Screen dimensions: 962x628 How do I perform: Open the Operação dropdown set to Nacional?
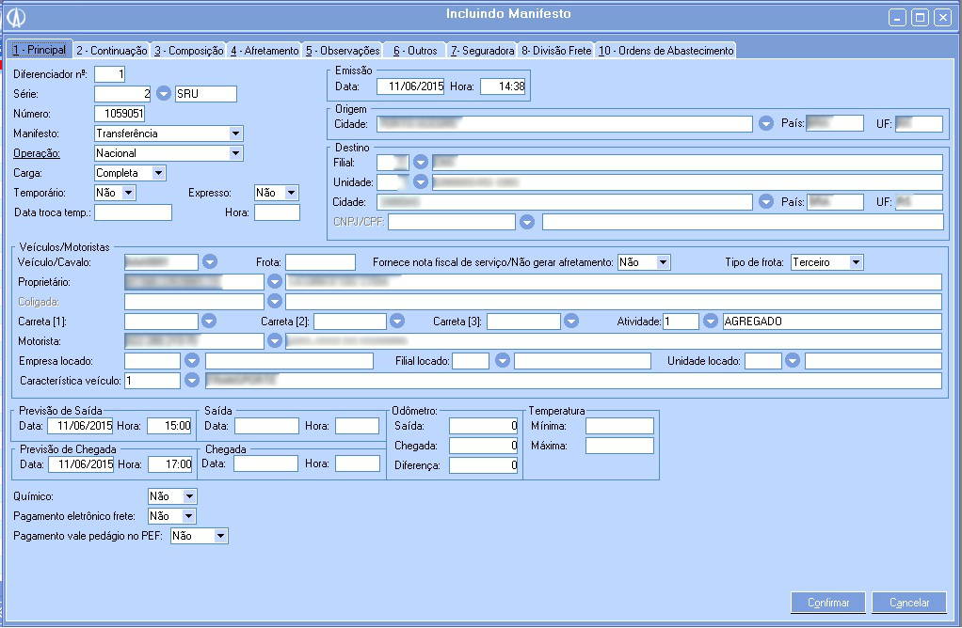pyautogui.click(x=235, y=153)
